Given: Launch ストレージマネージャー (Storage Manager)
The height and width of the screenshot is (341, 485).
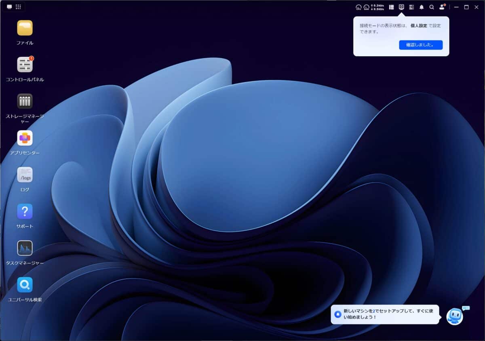Looking at the screenshot, I should (x=25, y=101).
